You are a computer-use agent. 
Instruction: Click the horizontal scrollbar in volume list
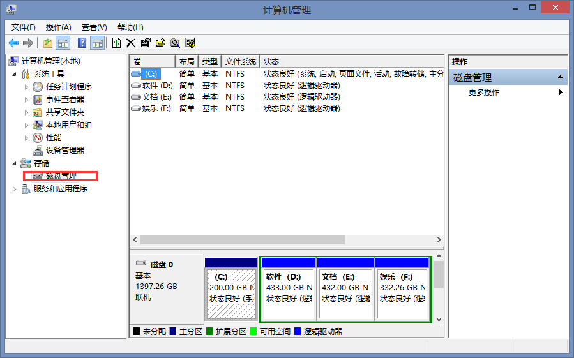point(243,239)
